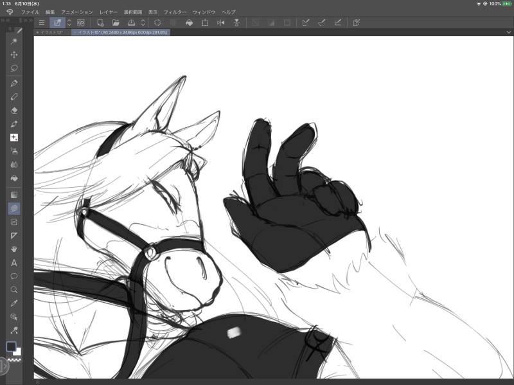The height and width of the screenshot is (385, 514).
Task: Select the Object operation tool
Action: (x=14, y=317)
